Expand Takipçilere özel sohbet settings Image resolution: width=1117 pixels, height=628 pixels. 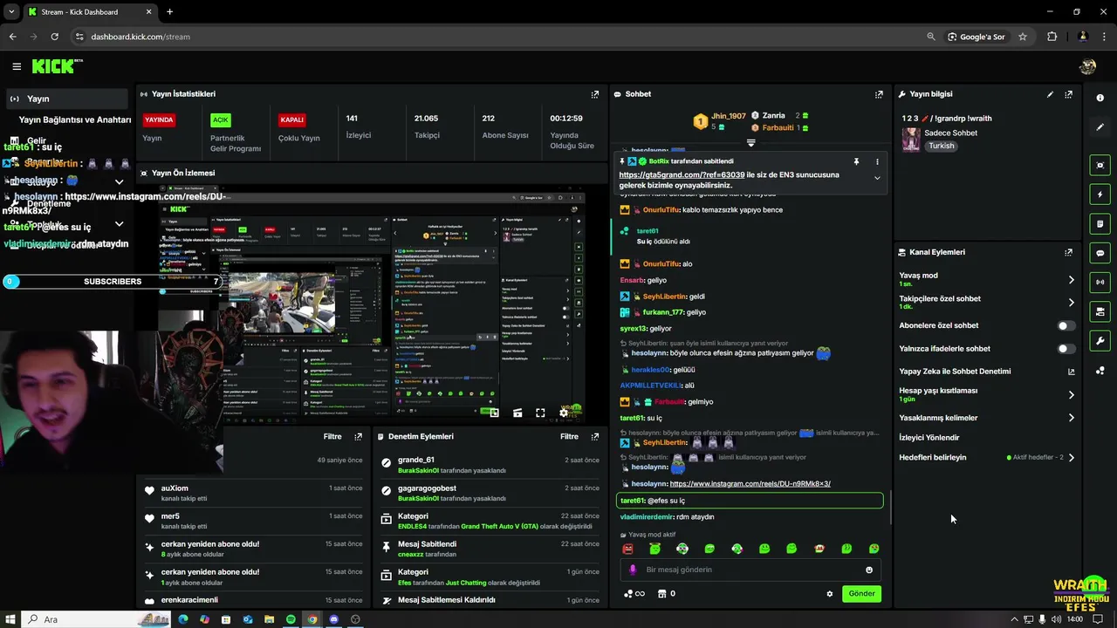coord(1072,303)
